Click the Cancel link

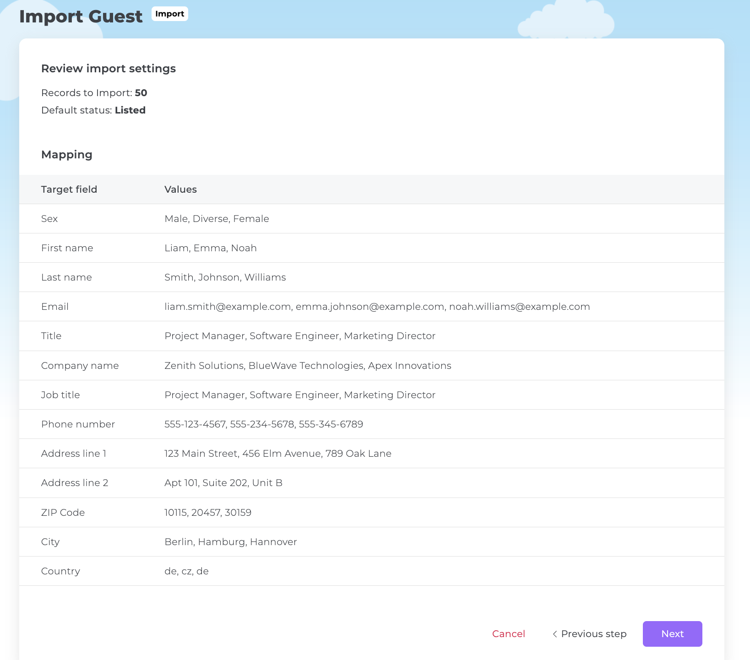point(508,634)
